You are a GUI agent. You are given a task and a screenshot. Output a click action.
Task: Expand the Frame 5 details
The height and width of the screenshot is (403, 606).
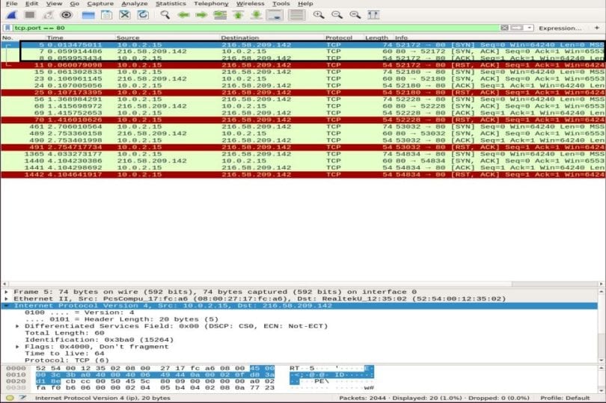click(6, 292)
